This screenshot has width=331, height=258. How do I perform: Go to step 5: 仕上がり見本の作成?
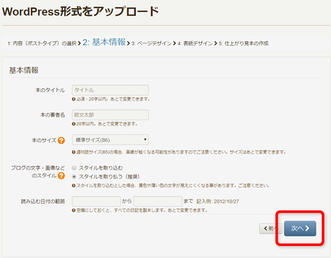point(244,44)
